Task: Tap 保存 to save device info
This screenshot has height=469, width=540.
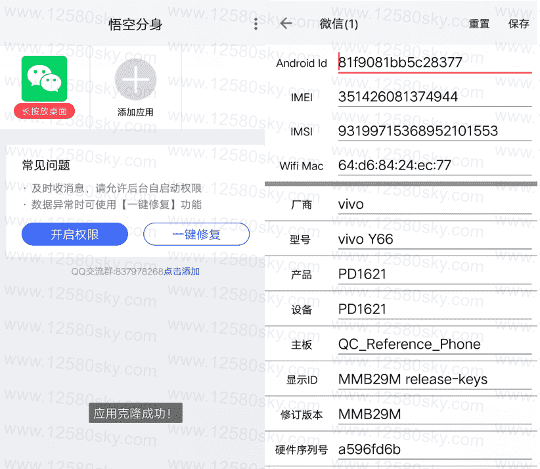Action: [518, 24]
